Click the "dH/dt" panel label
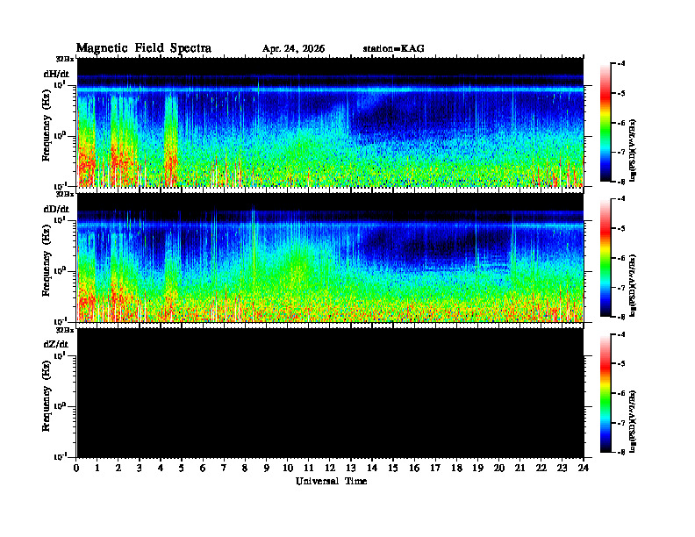 click(x=56, y=74)
